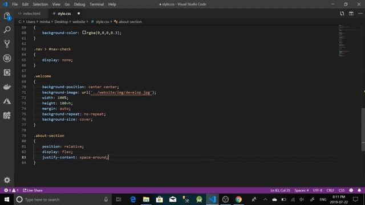Open the Help menu
Image resolution: width=365 pixels, height=205 pixels.
coord(112,4)
